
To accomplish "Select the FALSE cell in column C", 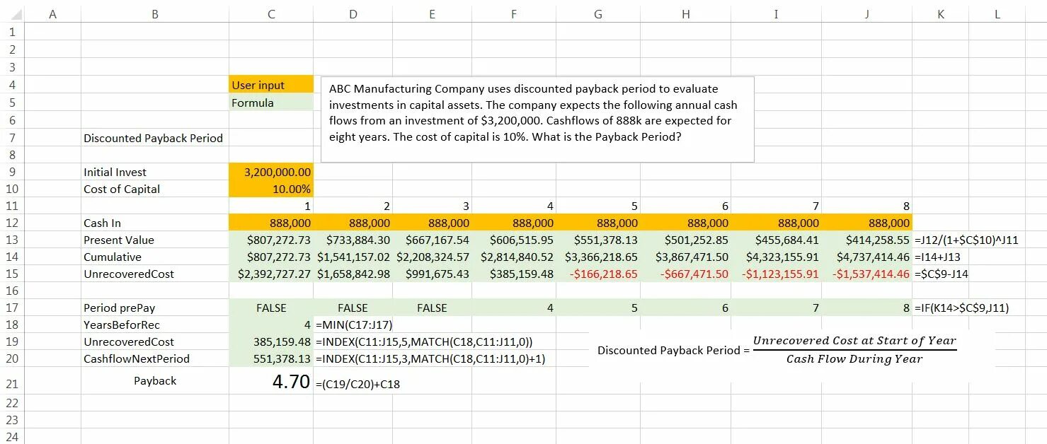I will 270,308.
